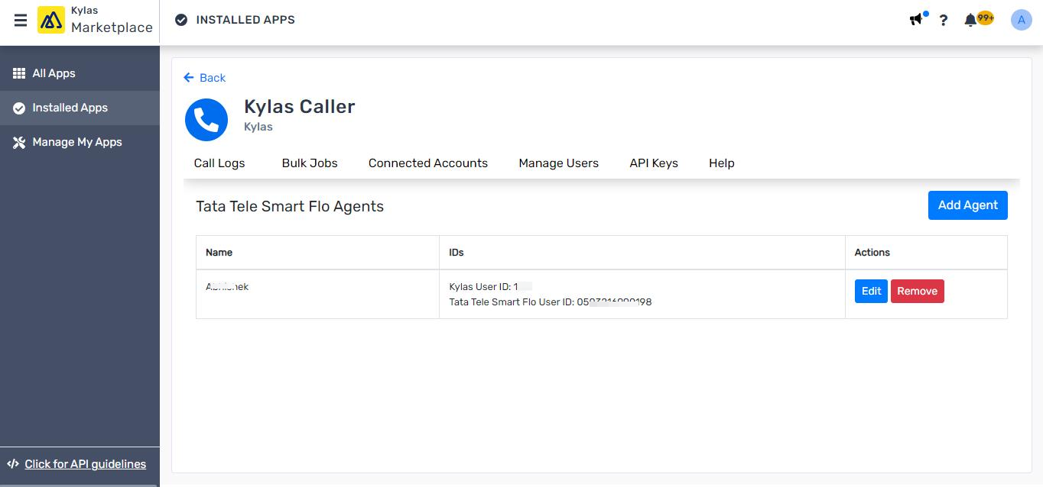Click the Tata Tele Smart Flo User ID text

(551, 302)
